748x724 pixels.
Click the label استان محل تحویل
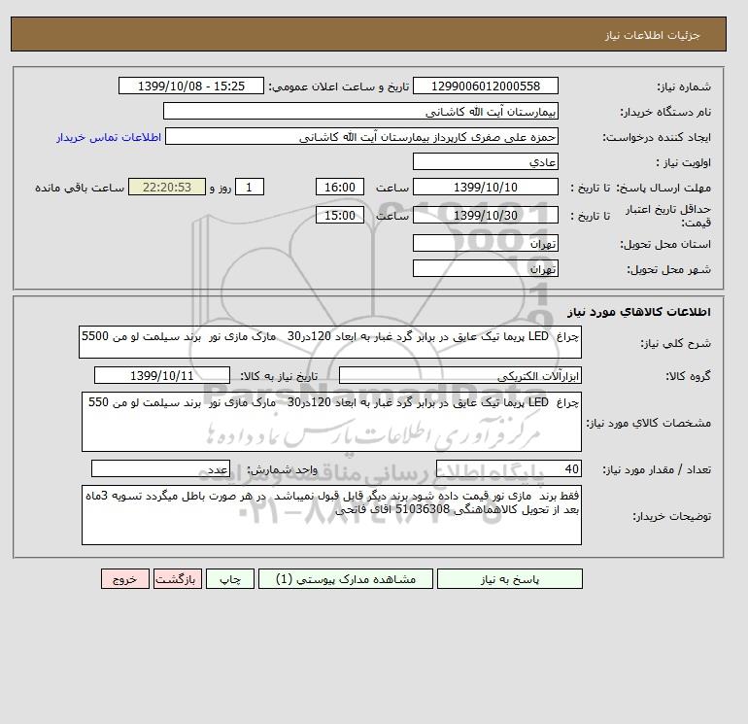[x=665, y=244]
